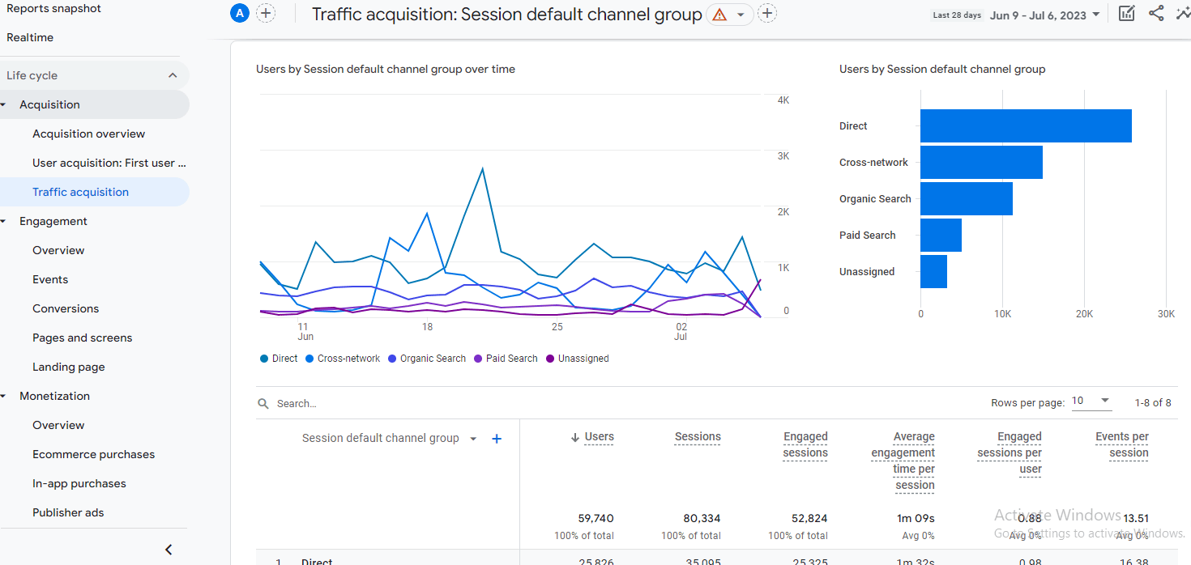Image resolution: width=1191 pixels, height=565 pixels.
Task: Click the Direct legend color swatch below the chart
Action: tap(263, 358)
